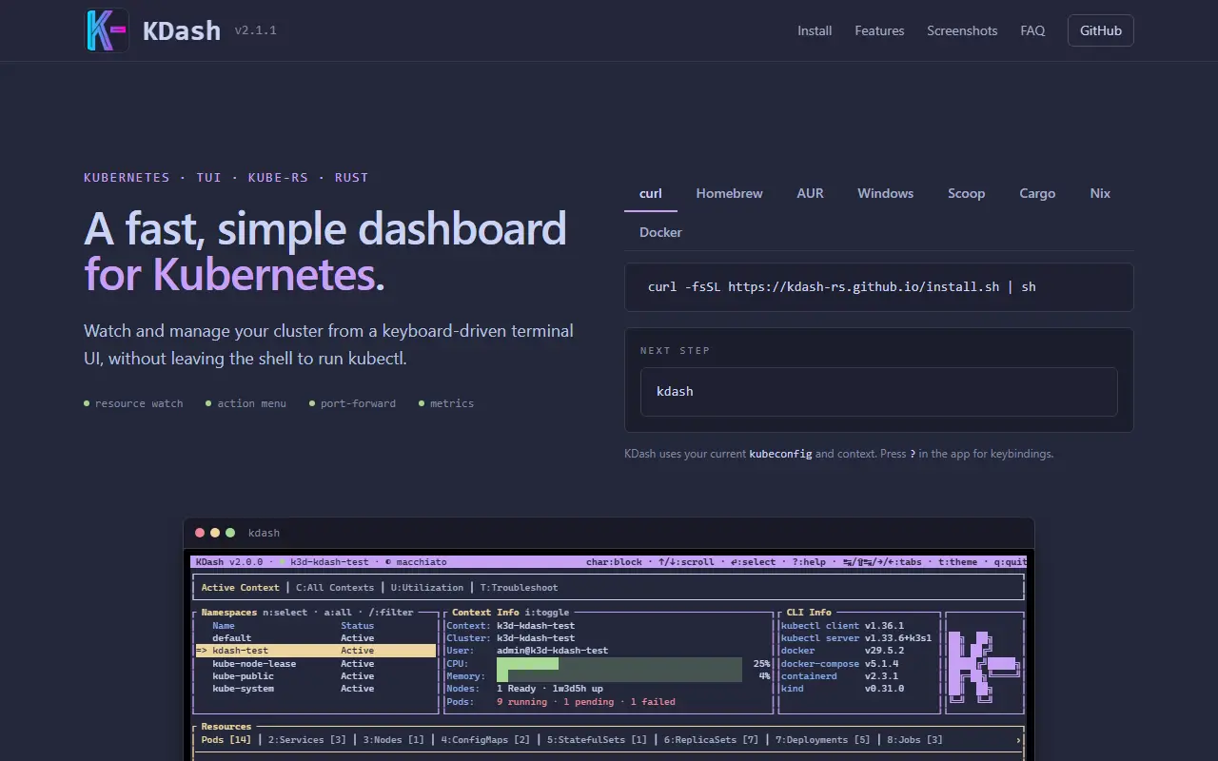Viewport: 1218px width, 761px height.
Task: Go to the Features section
Action: pyautogui.click(x=879, y=30)
